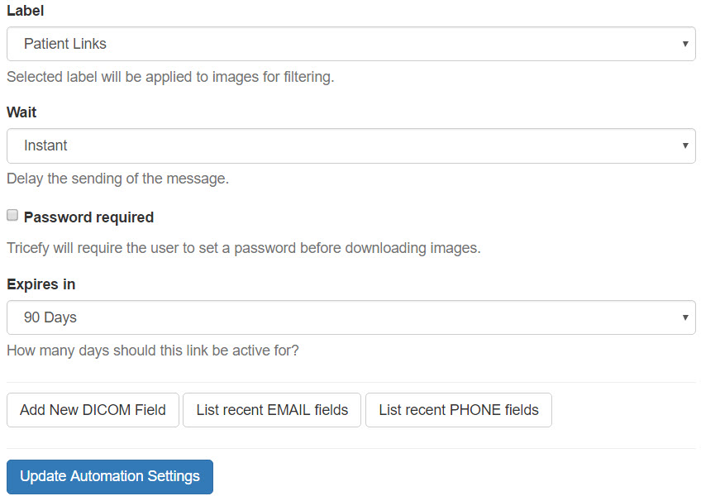Image resolution: width=701 pixels, height=496 pixels.
Task: List recent EMAIL fields
Action: pyautogui.click(x=272, y=410)
